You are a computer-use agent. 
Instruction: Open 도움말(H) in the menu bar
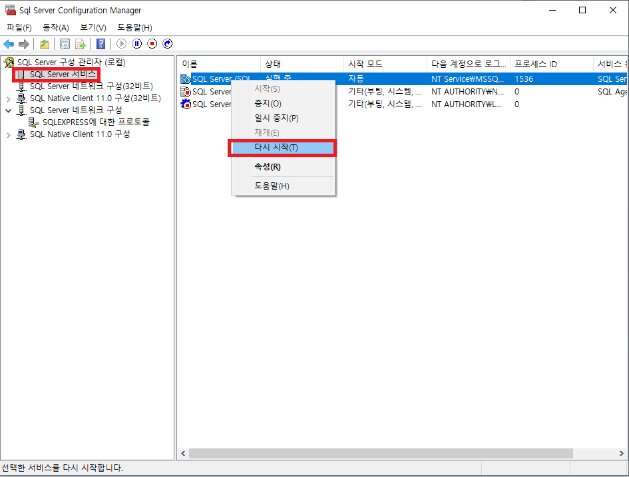pos(134,28)
